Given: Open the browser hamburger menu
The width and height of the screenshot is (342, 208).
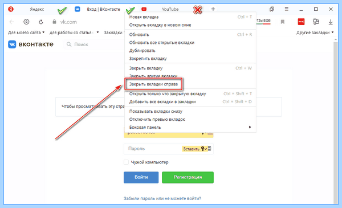Looking at the screenshot, I should click(287, 9).
